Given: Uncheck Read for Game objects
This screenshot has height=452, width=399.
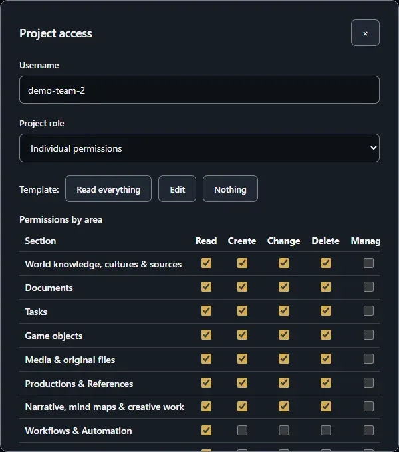Looking at the screenshot, I should 206,334.
